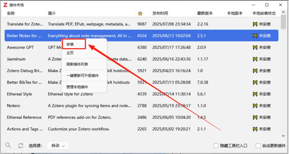Click the vertical scrollbar thumb

(x=283, y=22)
